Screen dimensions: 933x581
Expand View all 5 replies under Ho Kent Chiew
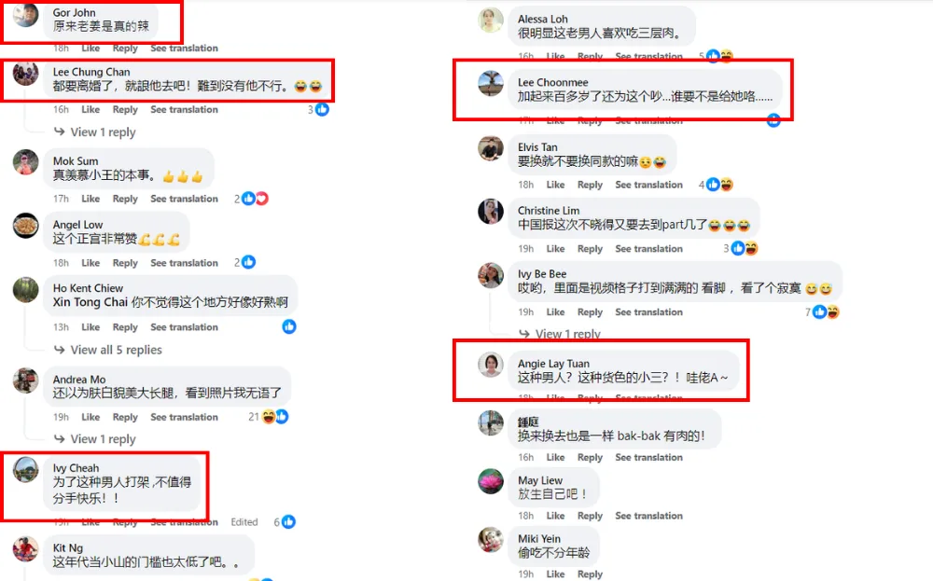(116, 350)
